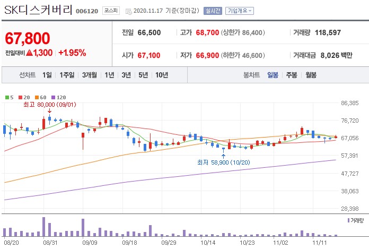Select the 3개월 line chart tab
This screenshot has width=369, height=249.
coord(90,75)
